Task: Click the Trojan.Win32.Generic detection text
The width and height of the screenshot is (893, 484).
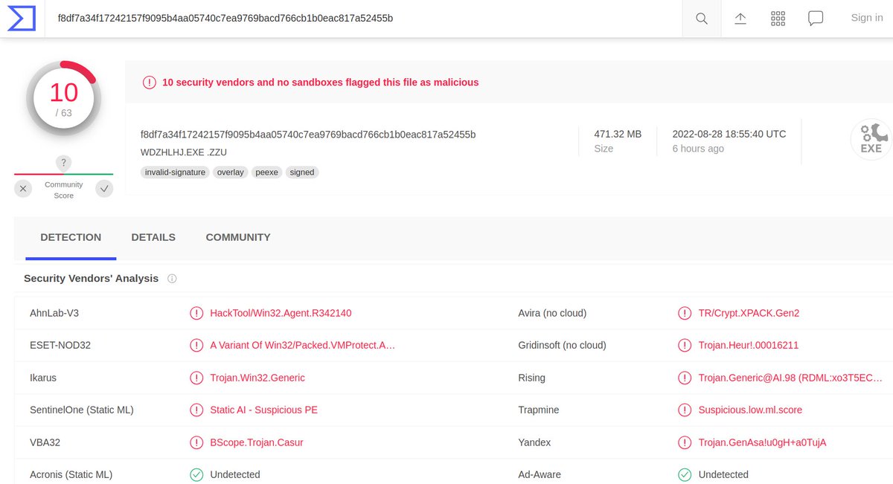Action: pos(257,378)
